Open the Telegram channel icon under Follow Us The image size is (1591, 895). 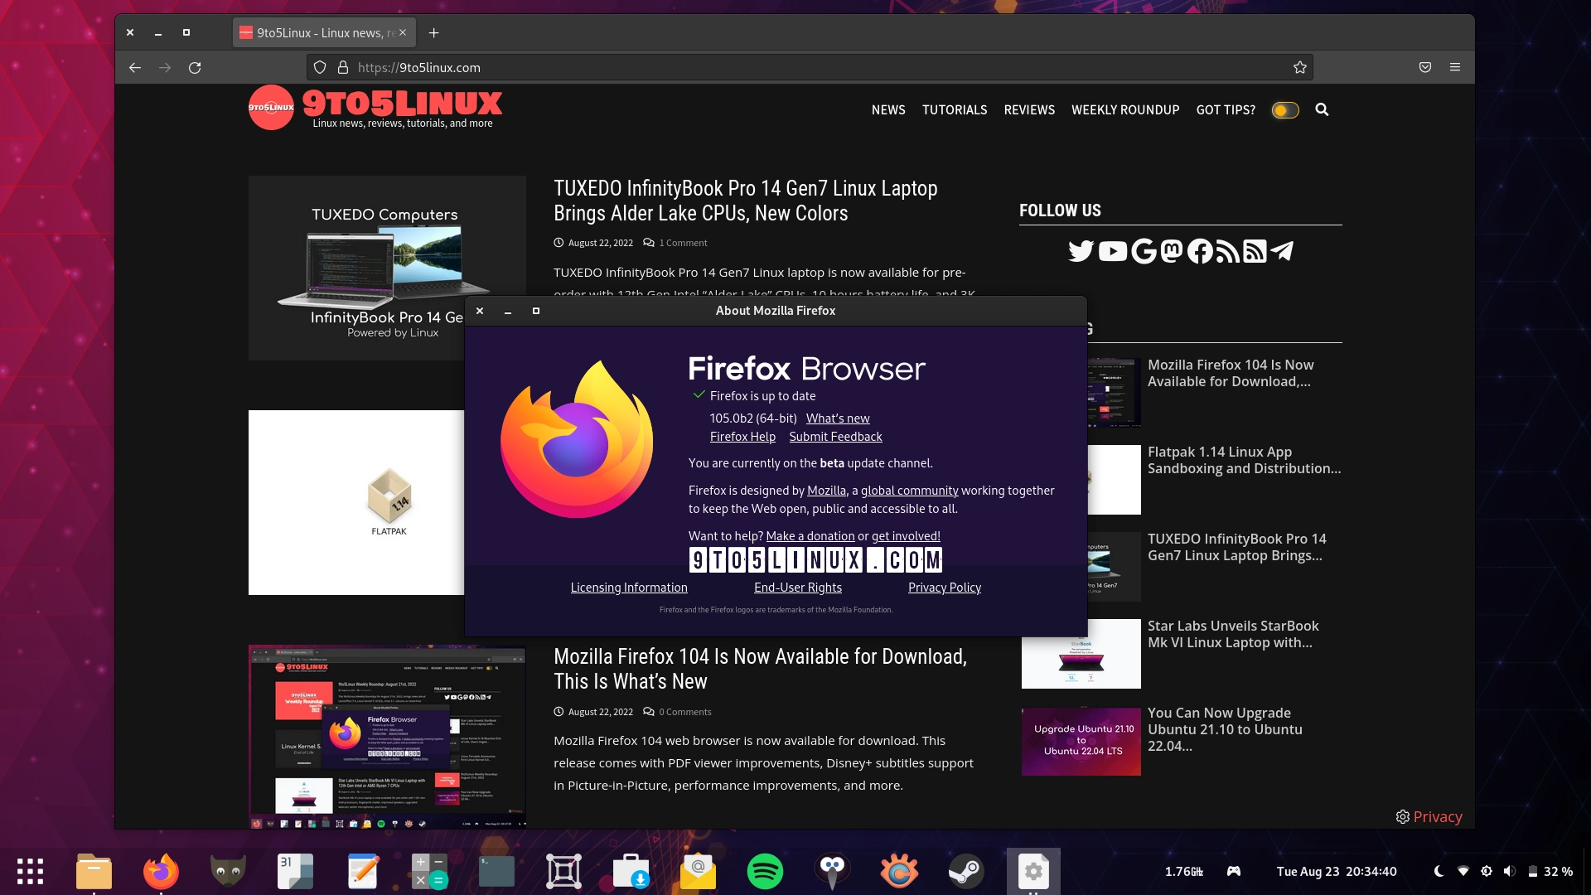pyautogui.click(x=1283, y=251)
